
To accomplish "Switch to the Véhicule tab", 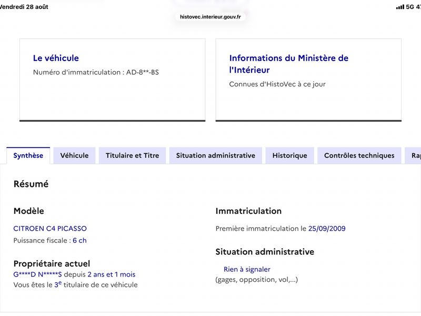I will pyautogui.click(x=74, y=155).
